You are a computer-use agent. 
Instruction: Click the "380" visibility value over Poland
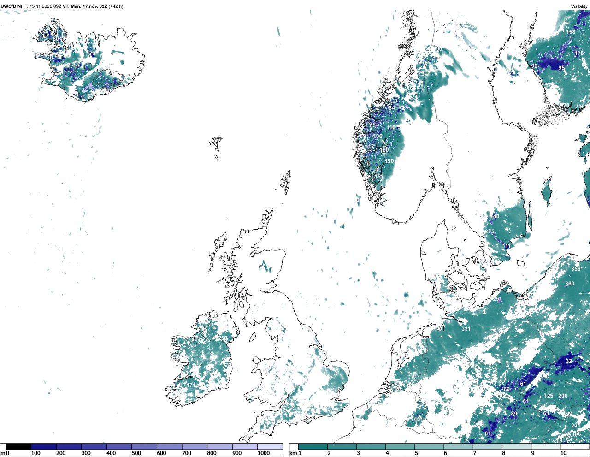pos(570,284)
